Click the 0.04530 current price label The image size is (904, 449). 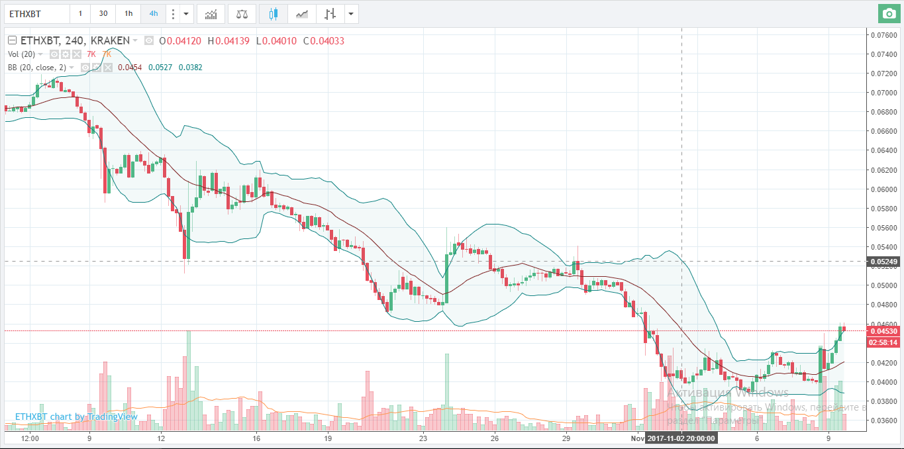[x=884, y=331]
